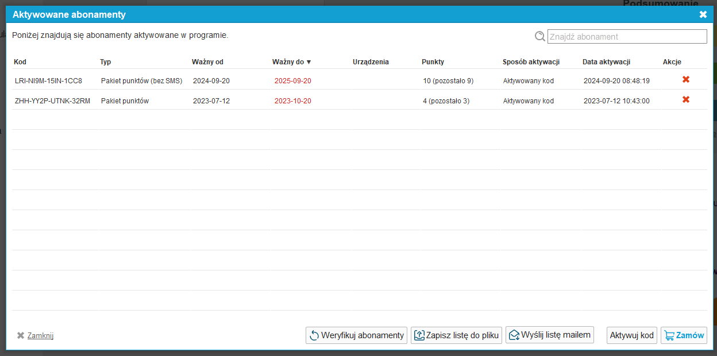Screen dimensions: 717x356
Task: Click the Zamknij link
Action: (40, 336)
